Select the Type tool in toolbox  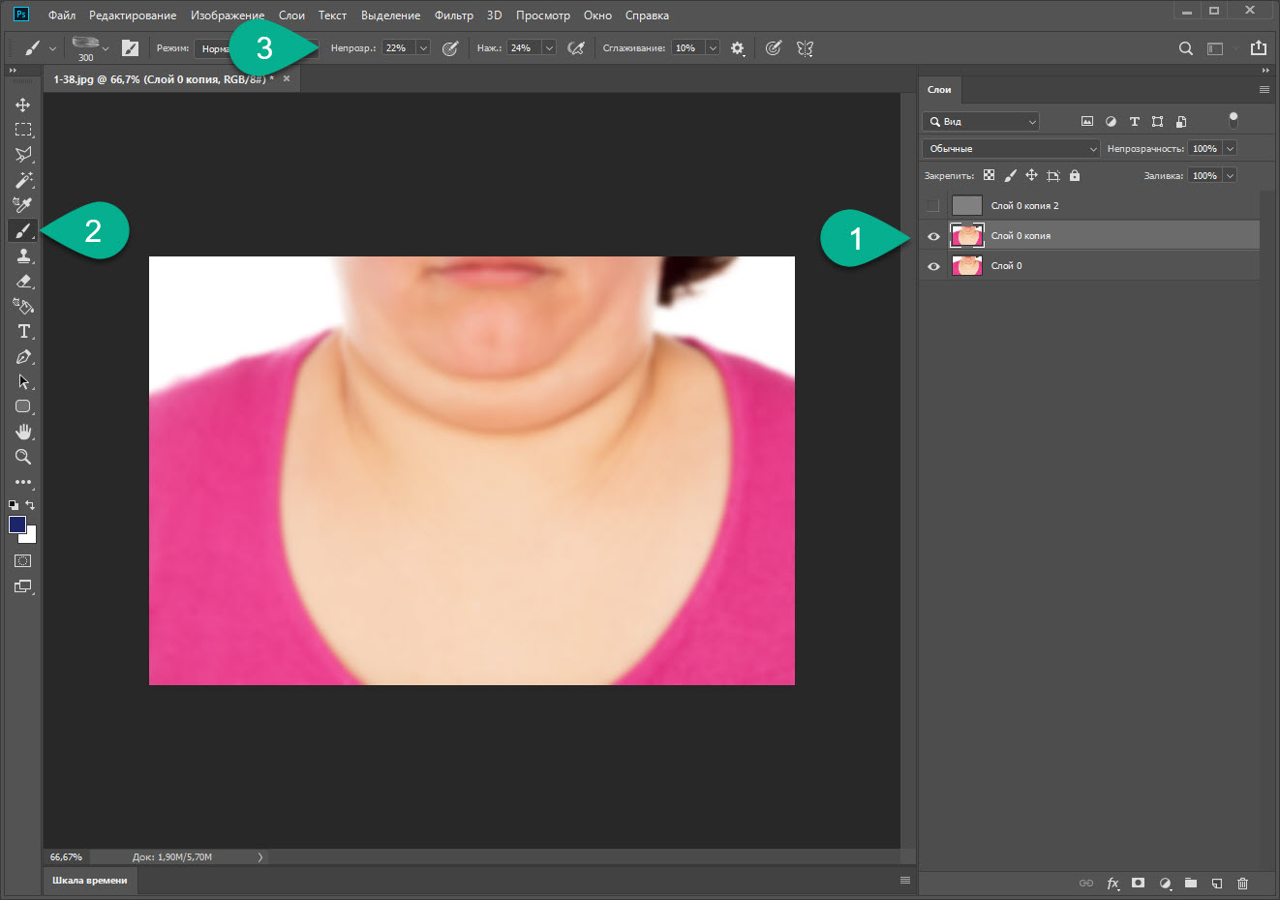click(x=23, y=331)
